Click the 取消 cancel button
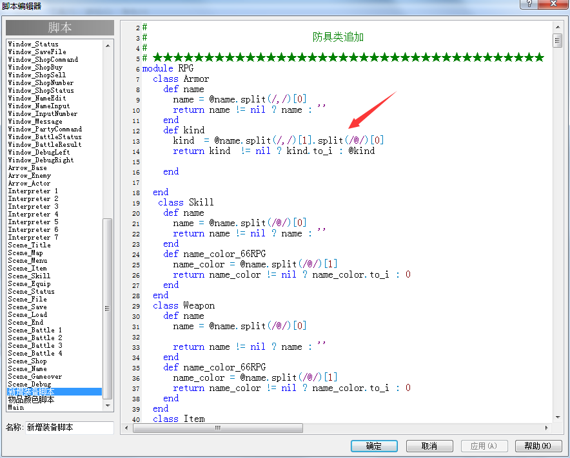 tap(429, 446)
